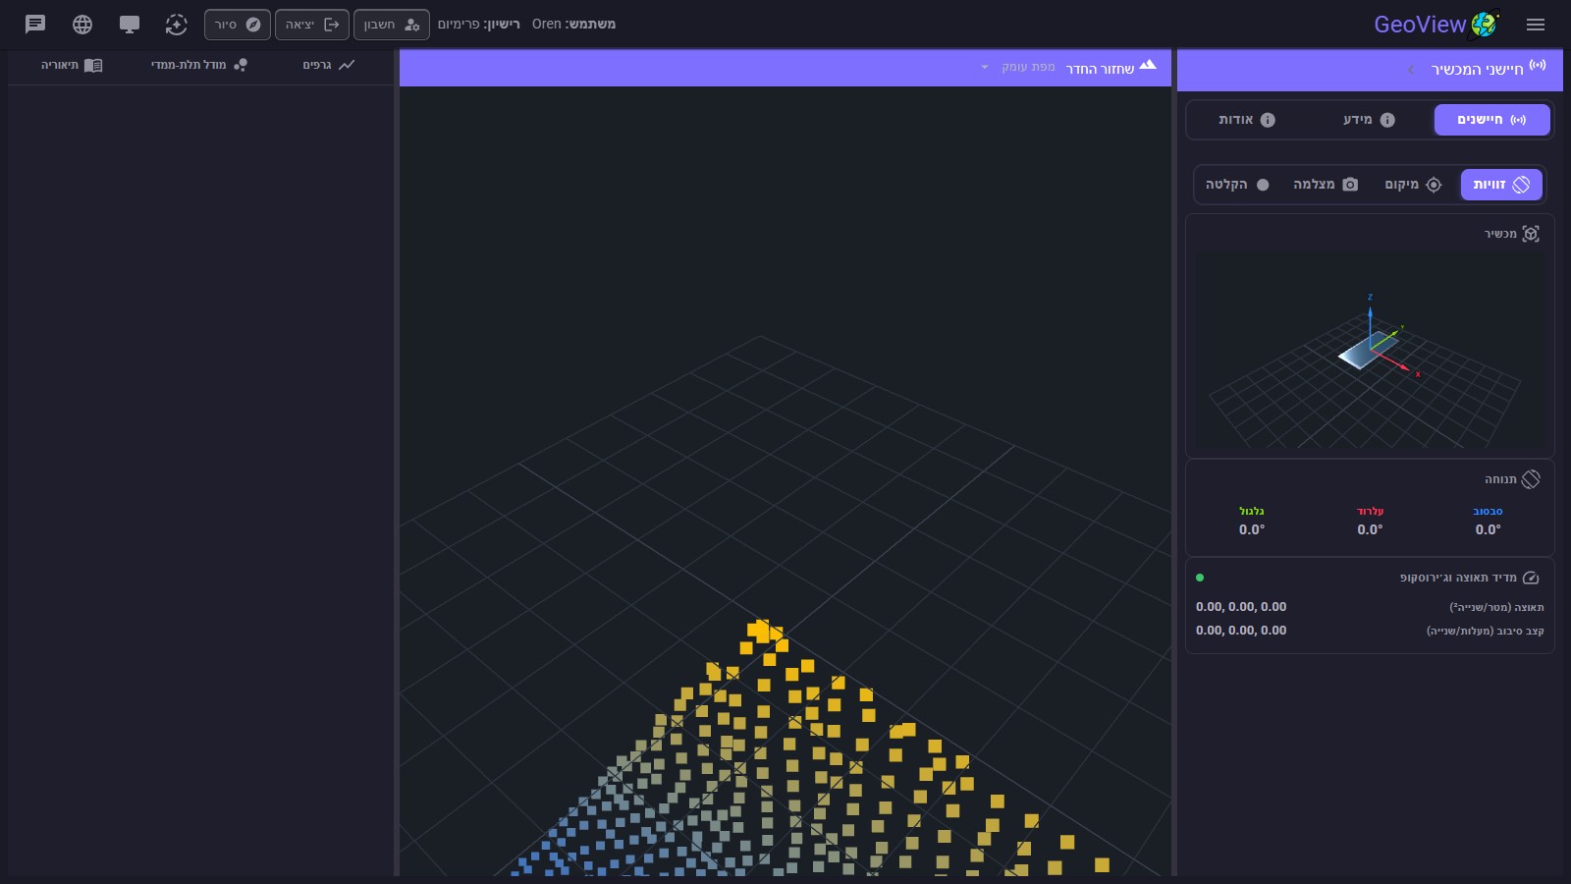
Task: Select the מיקום sub-tab
Action: pyautogui.click(x=1413, y=185)
